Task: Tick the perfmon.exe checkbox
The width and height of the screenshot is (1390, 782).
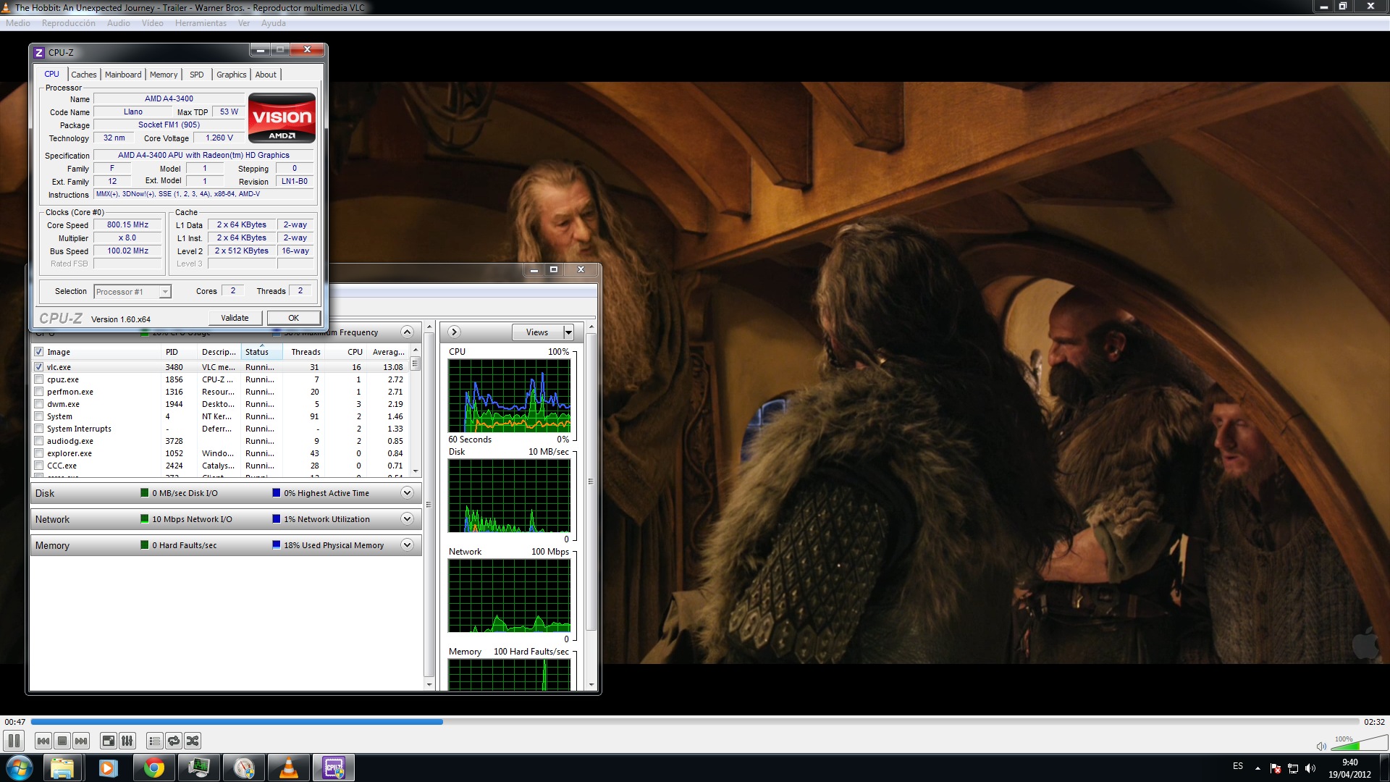Action: [39, 392]
